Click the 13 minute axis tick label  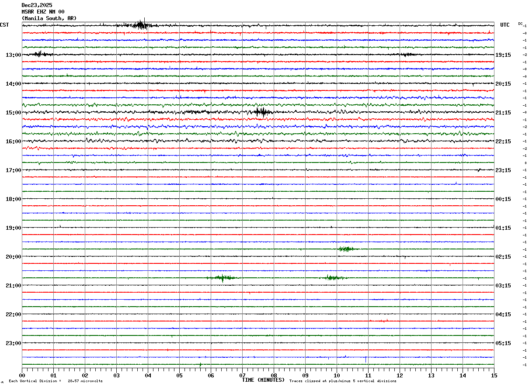pyautogui.click(x=431, y=375)
